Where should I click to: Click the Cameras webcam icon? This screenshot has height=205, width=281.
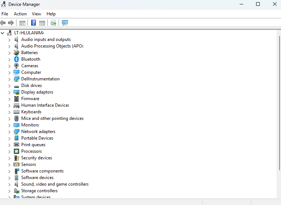coord(16,66)
